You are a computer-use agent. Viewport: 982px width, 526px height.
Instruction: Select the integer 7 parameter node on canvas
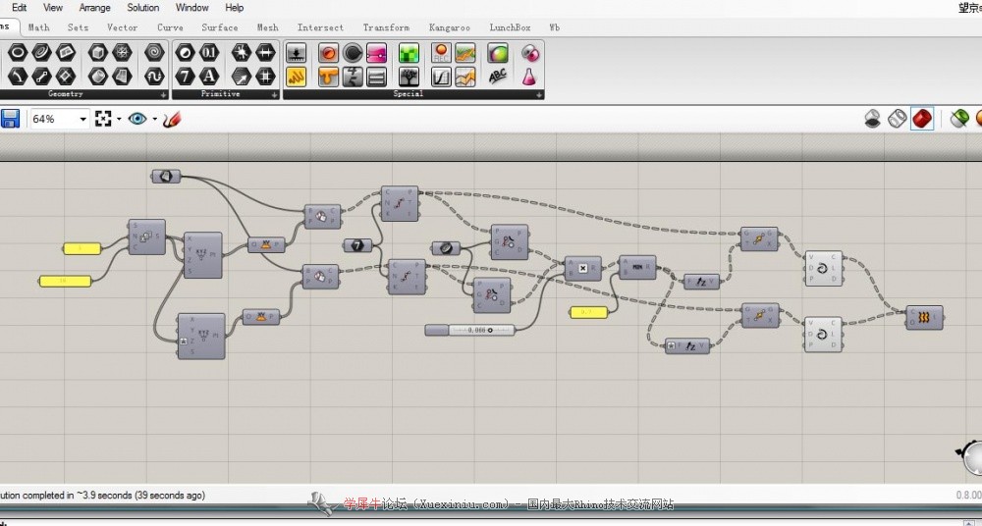357,245
